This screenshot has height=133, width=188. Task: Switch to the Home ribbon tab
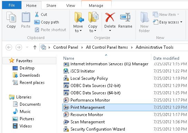[x=31, y=6]
